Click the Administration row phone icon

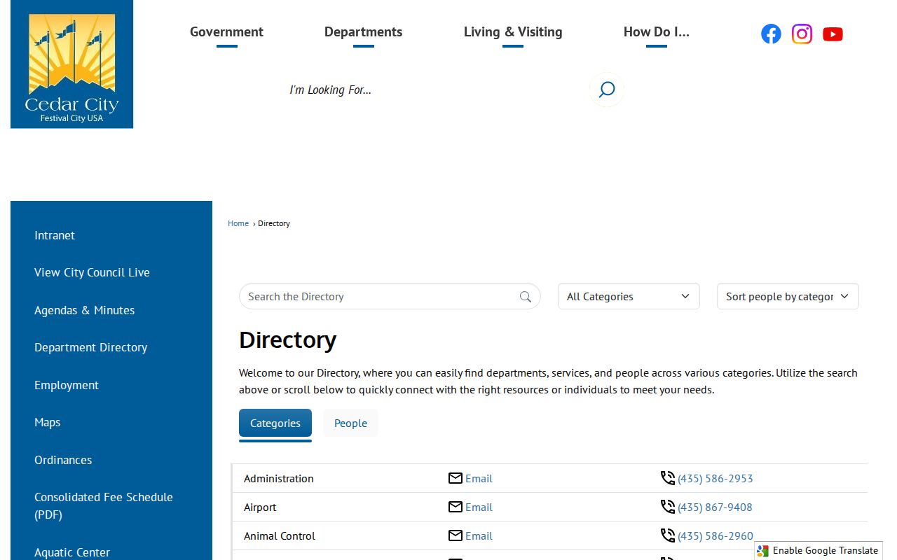[668, 478]
